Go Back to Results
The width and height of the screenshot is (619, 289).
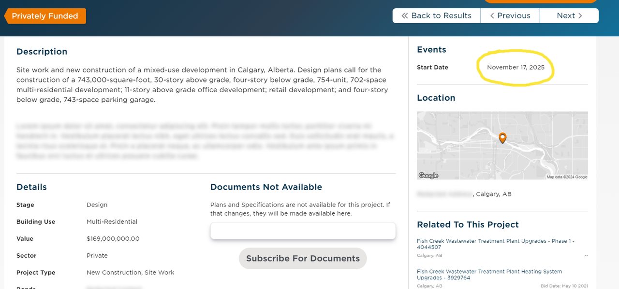tap(437, 15)
